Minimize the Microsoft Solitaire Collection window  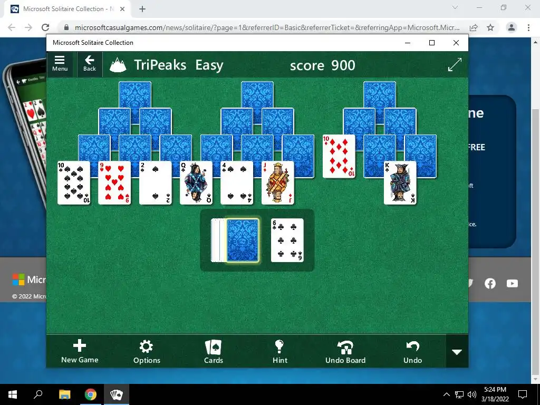coord(408,43)
